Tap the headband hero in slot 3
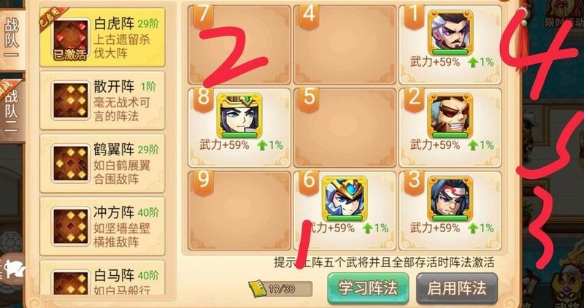The width and height of the screenshot is (584, 308). click(450, 199)
